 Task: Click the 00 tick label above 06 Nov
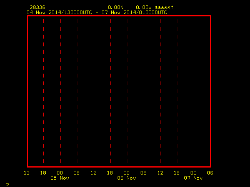(x=127, y=173)
